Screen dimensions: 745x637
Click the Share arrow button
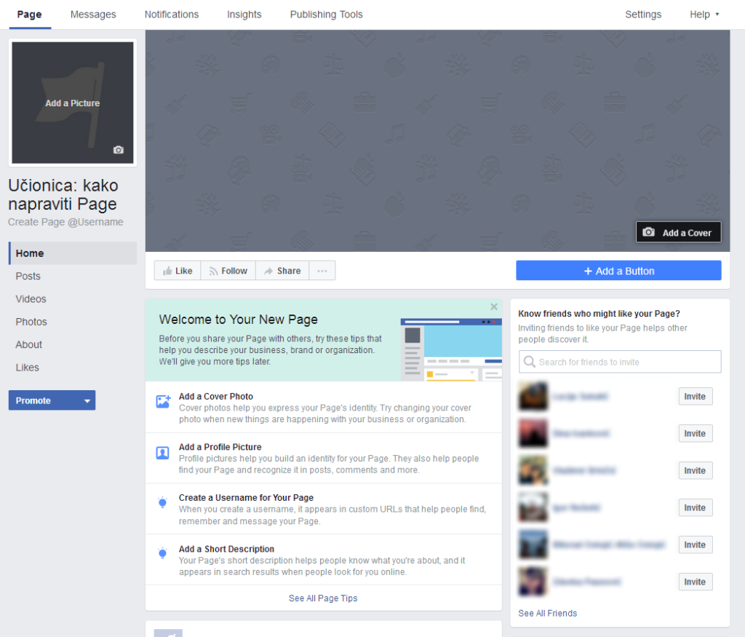[282, 271]
